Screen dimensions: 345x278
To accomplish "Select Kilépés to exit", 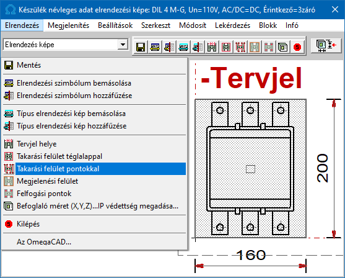I will [x=95, y=224].
